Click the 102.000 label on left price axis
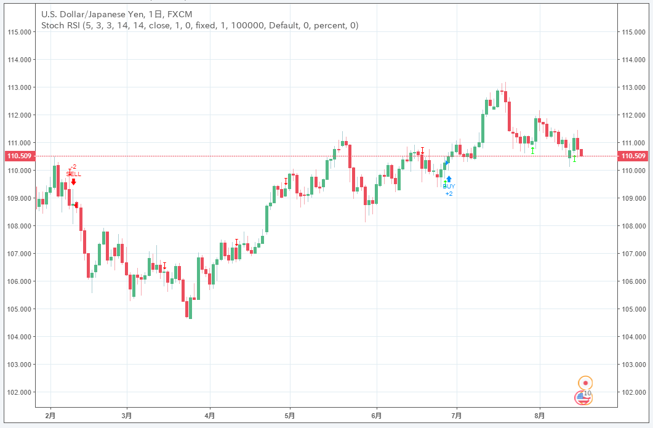653x428 pixels. (19, 392)
